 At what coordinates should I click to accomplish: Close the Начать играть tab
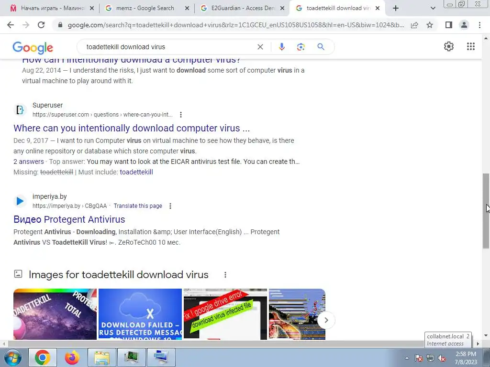92,9
